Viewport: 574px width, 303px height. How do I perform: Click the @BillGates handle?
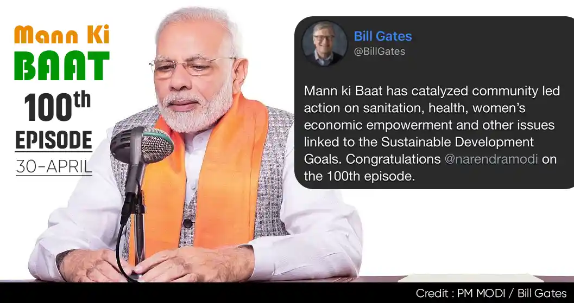pos(379,51)
